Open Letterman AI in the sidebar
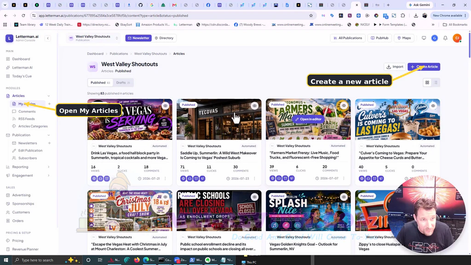Viewport: 471px width, 265px height. [x=22, y=68]
